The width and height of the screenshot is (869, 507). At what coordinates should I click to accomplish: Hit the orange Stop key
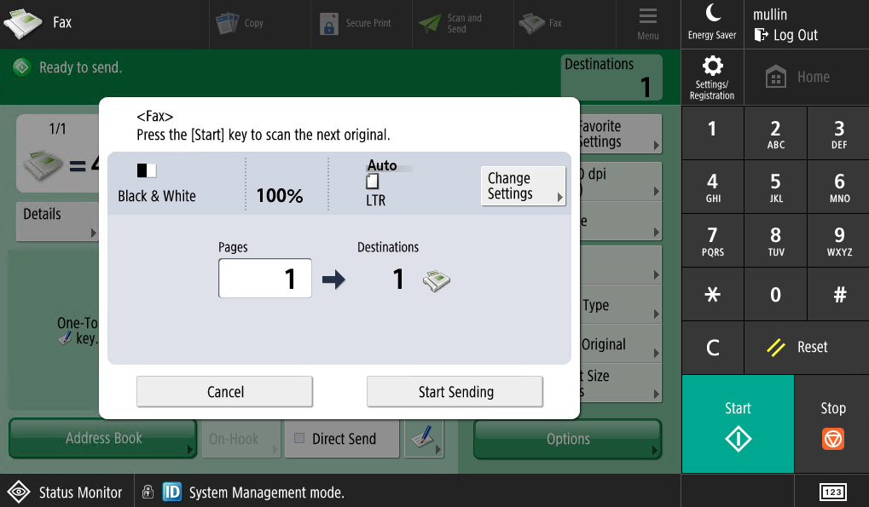pos(832,424)
